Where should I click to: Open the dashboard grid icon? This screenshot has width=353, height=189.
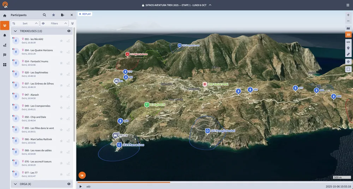coord(5,65)
